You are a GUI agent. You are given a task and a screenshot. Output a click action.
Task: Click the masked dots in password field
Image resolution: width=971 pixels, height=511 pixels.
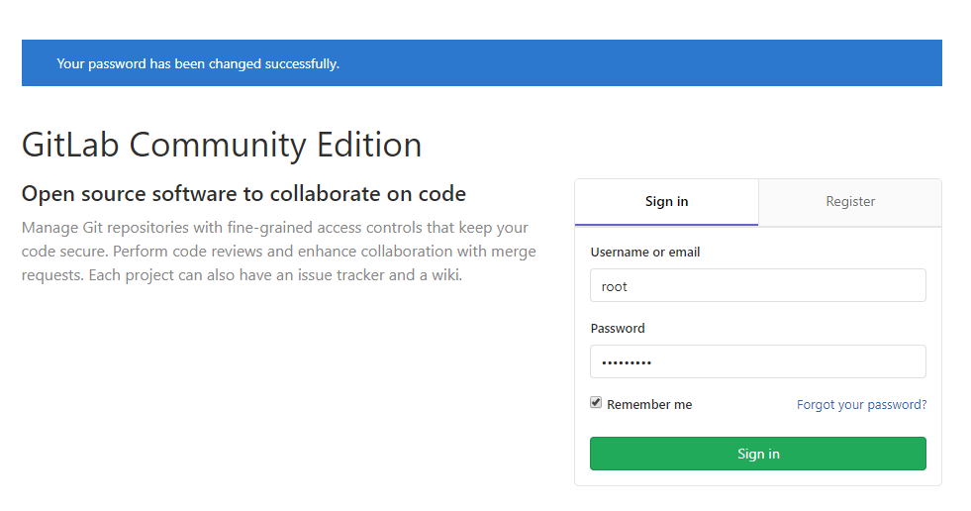tap(627, 362)
